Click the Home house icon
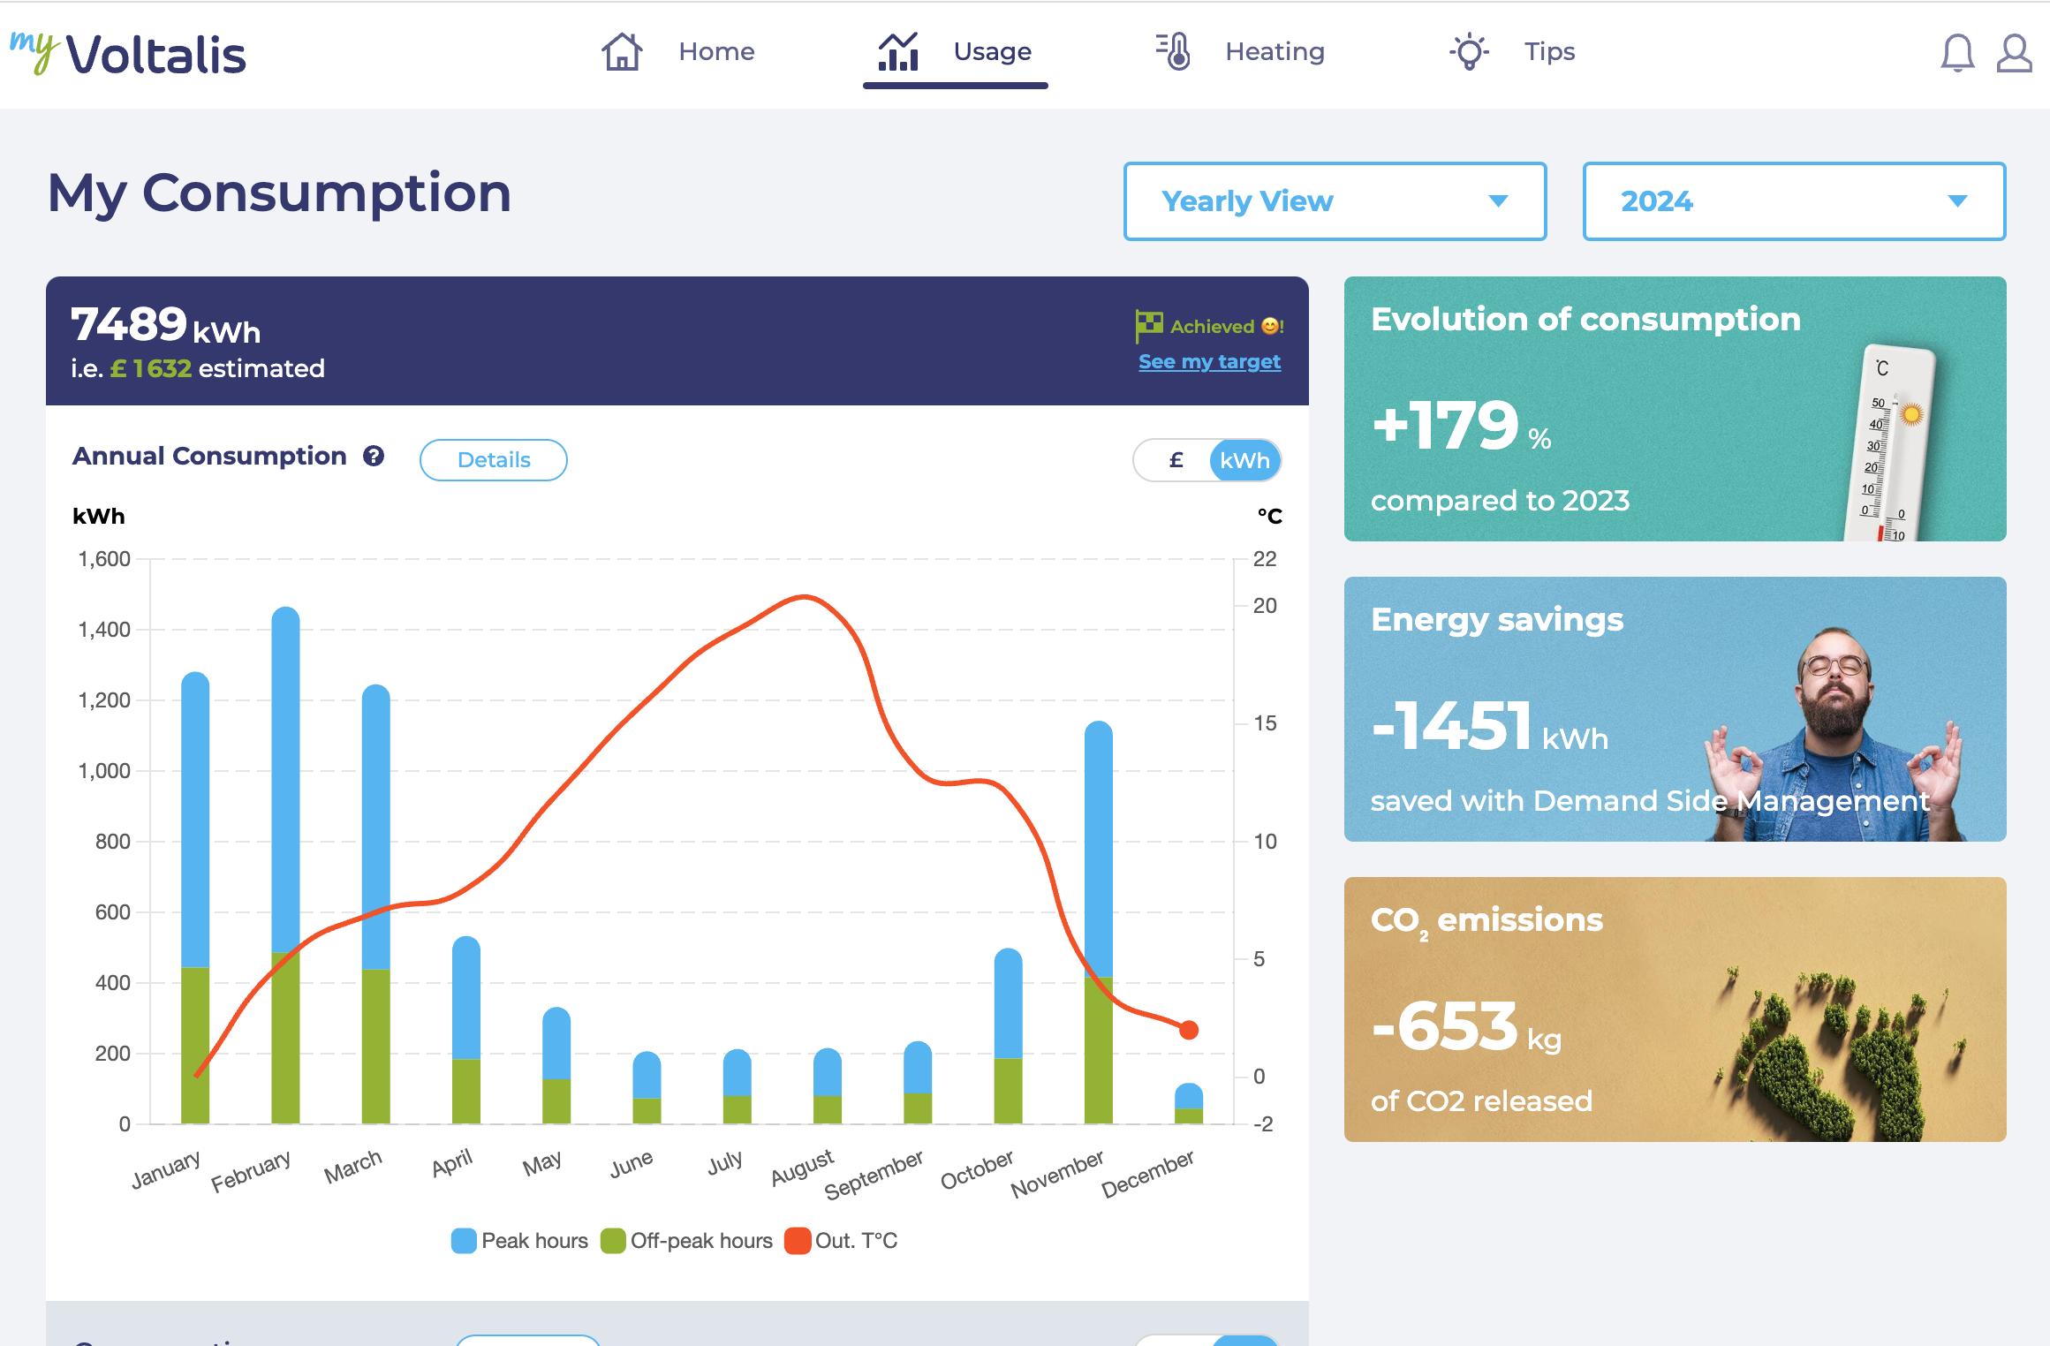 622,51
